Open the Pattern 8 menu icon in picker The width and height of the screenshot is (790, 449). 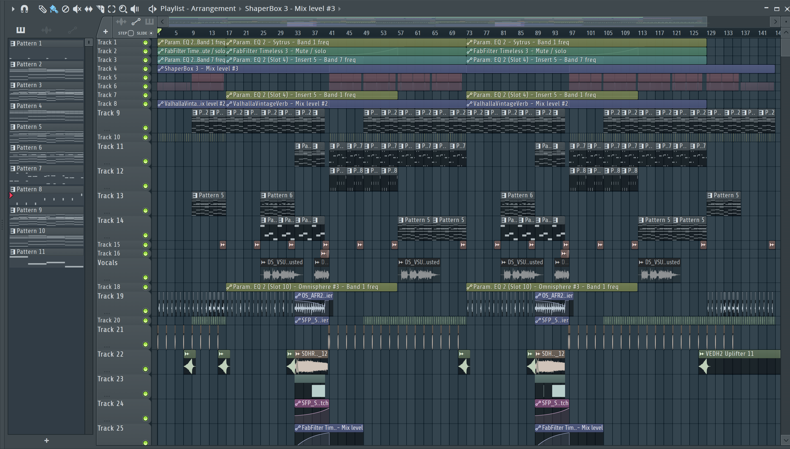(x=13, y=189)
